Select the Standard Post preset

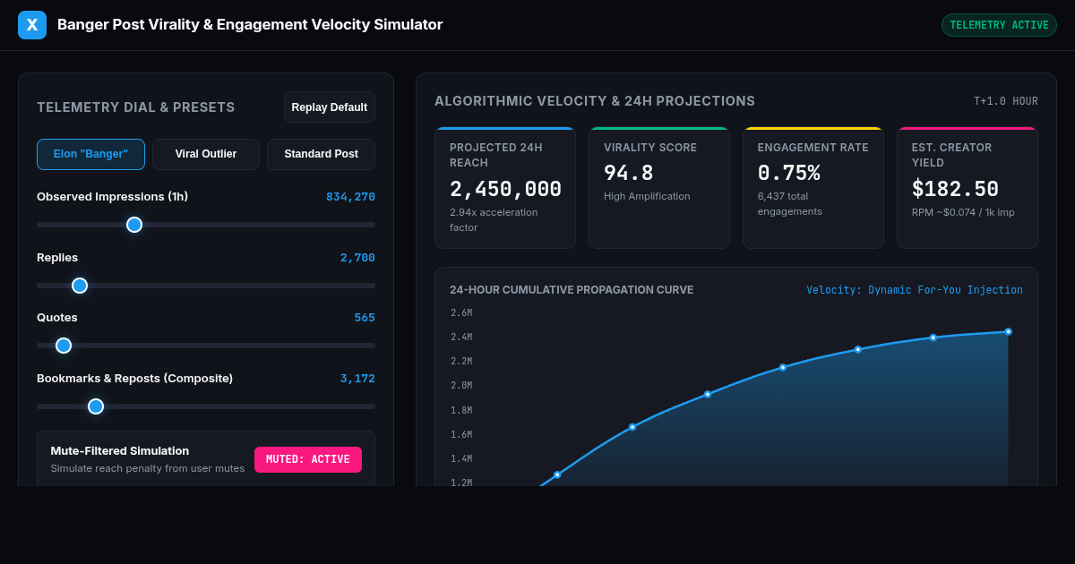(321, 154)
